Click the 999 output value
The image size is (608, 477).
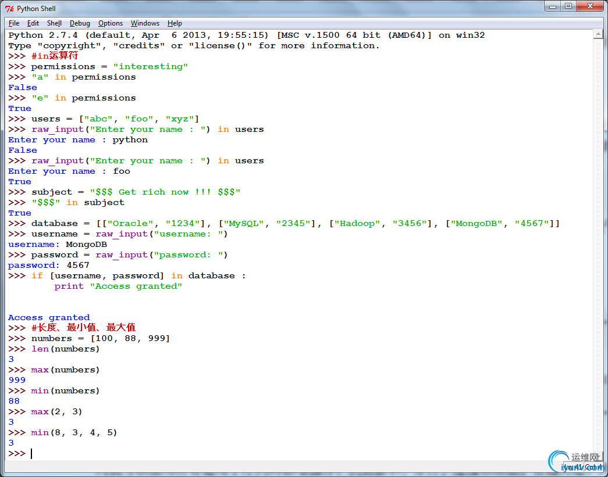[17, 380]
